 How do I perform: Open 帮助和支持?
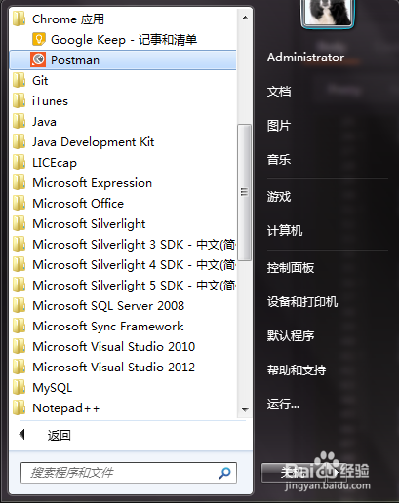point(297,369)
